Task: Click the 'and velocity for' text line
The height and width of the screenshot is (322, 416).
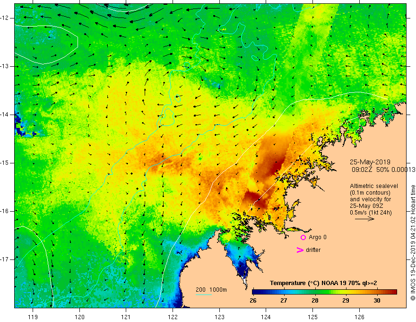Action: (x=370, y=199)
